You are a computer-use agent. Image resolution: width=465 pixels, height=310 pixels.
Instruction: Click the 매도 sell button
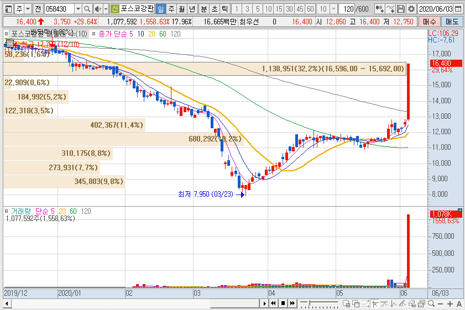tap(452, 22)
